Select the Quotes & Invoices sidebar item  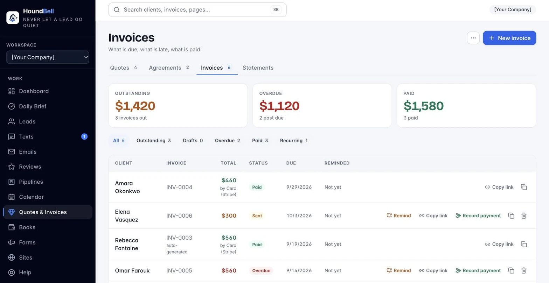[x=48, y=212]
